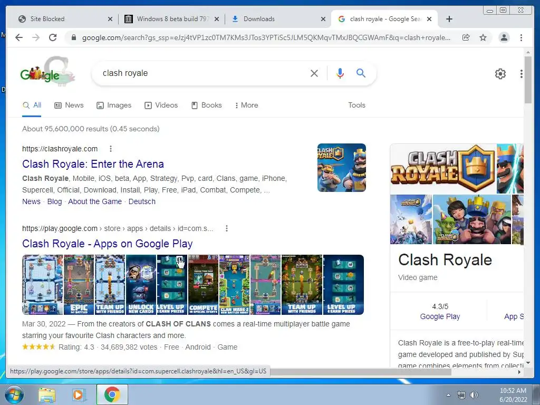Screen dimensions: 540x405
Task: Expand the More search filters
Action: (x=247, y=105)
